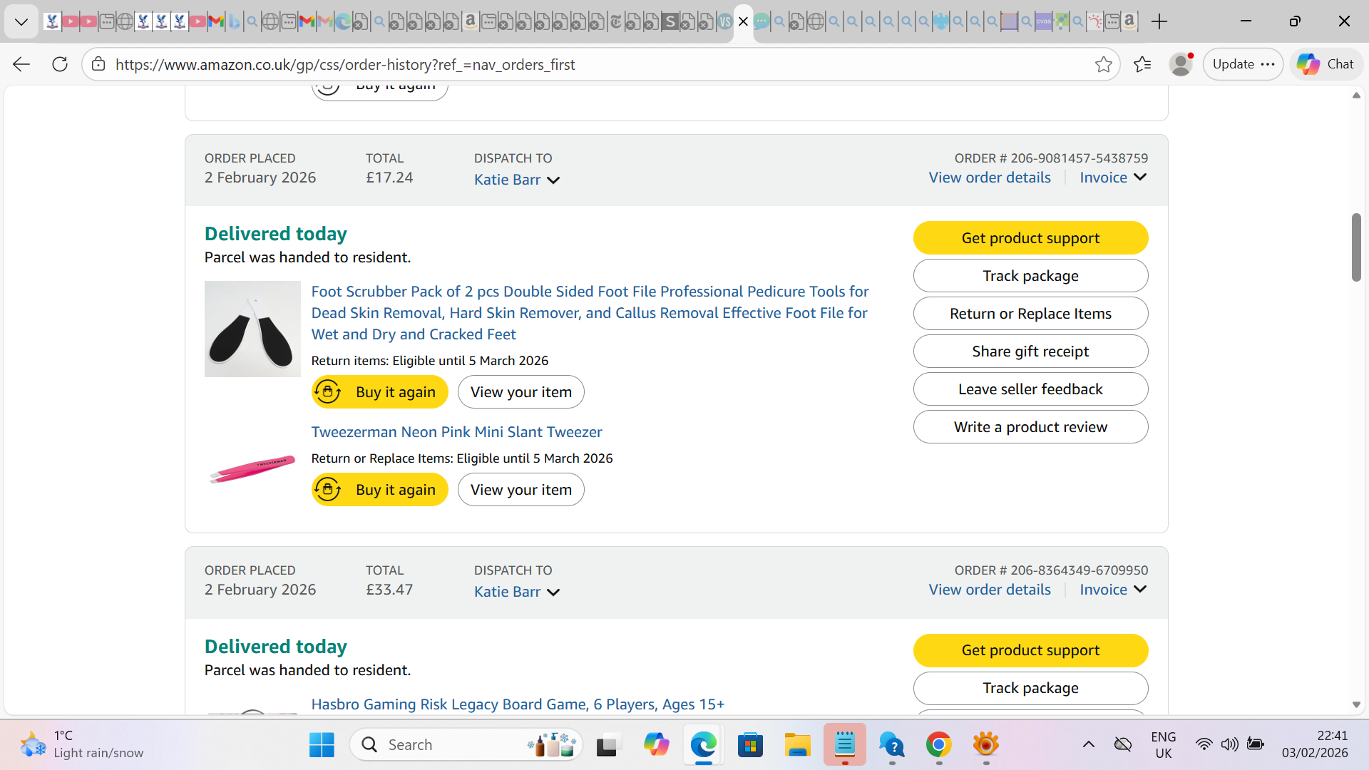1369x770 pixels.
Task: Click Return or Replace Items button
Action: coord(1030,314)
